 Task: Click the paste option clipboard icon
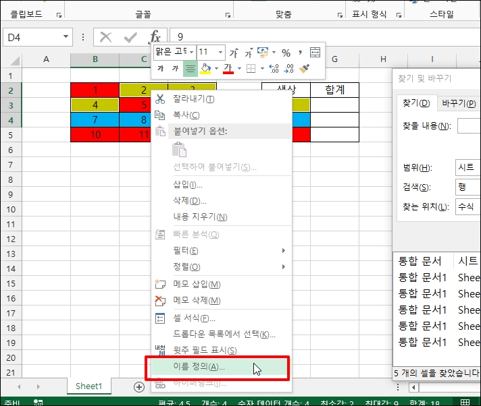tap(179, 150)
